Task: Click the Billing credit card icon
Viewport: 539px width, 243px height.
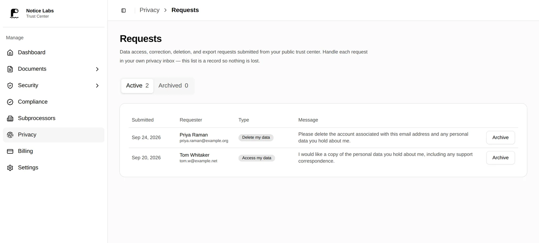Action: (x=10, y=151)
